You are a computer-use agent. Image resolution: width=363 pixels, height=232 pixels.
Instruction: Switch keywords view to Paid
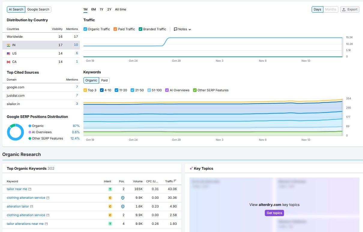tap(104, 80)
